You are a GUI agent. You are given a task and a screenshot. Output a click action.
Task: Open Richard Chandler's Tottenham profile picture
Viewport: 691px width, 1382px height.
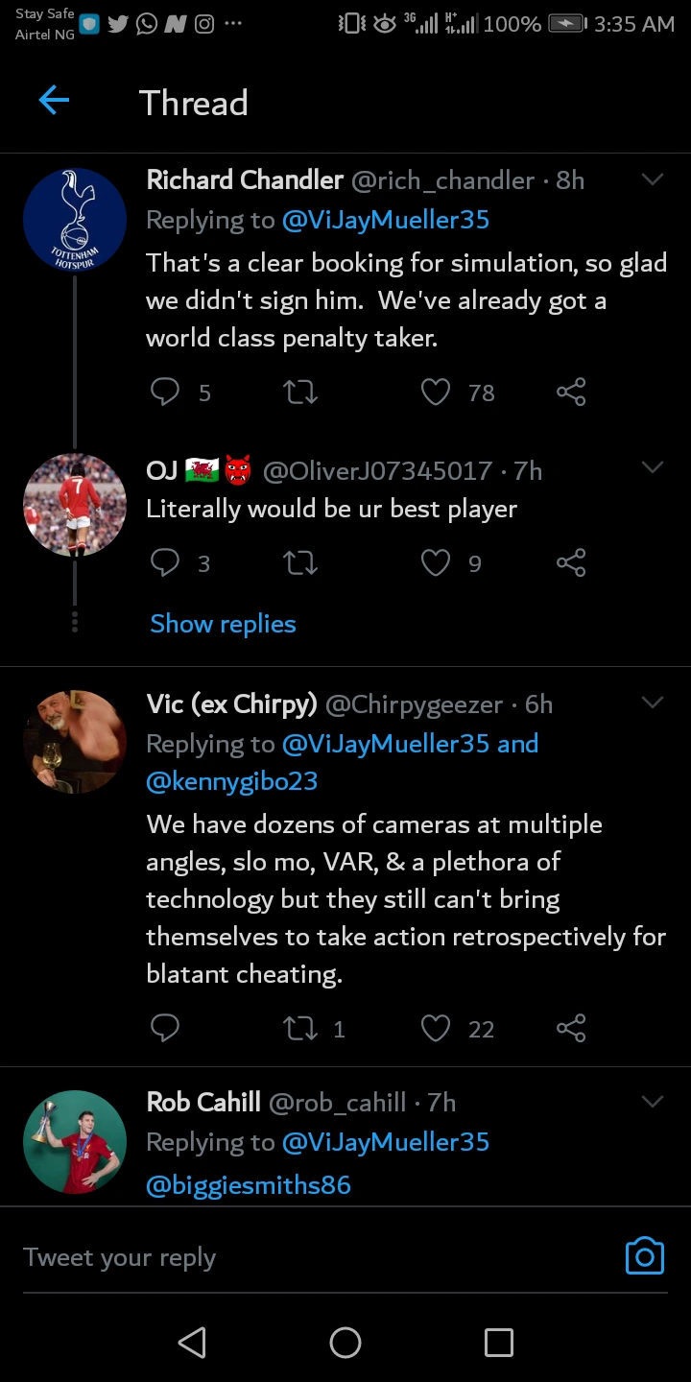75,220
